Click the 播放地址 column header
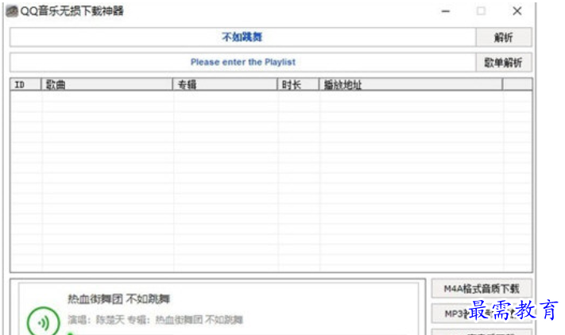 (x=410, y=85)
